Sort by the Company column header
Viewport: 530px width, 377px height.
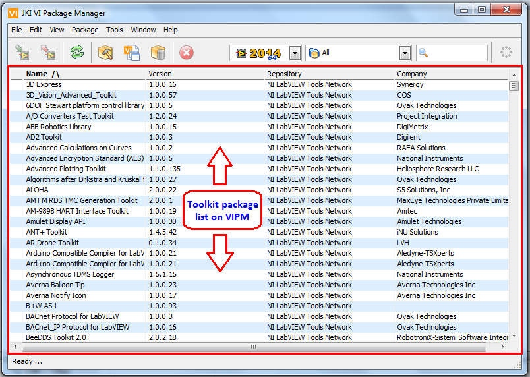[x=452, y=74]
